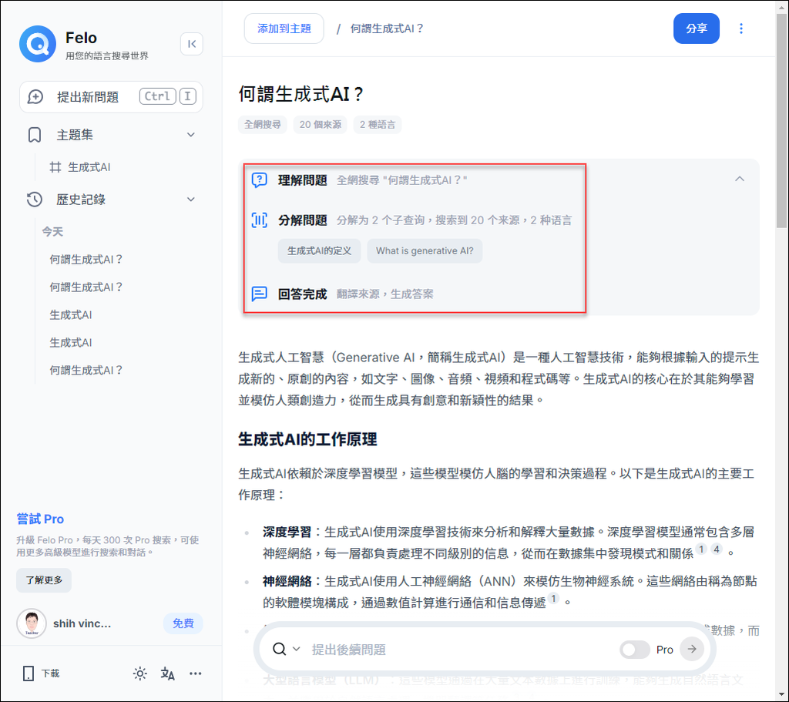Click What is generative AI? chip
The width and height of the screenshot is (789, 702).
click(425, 250)
